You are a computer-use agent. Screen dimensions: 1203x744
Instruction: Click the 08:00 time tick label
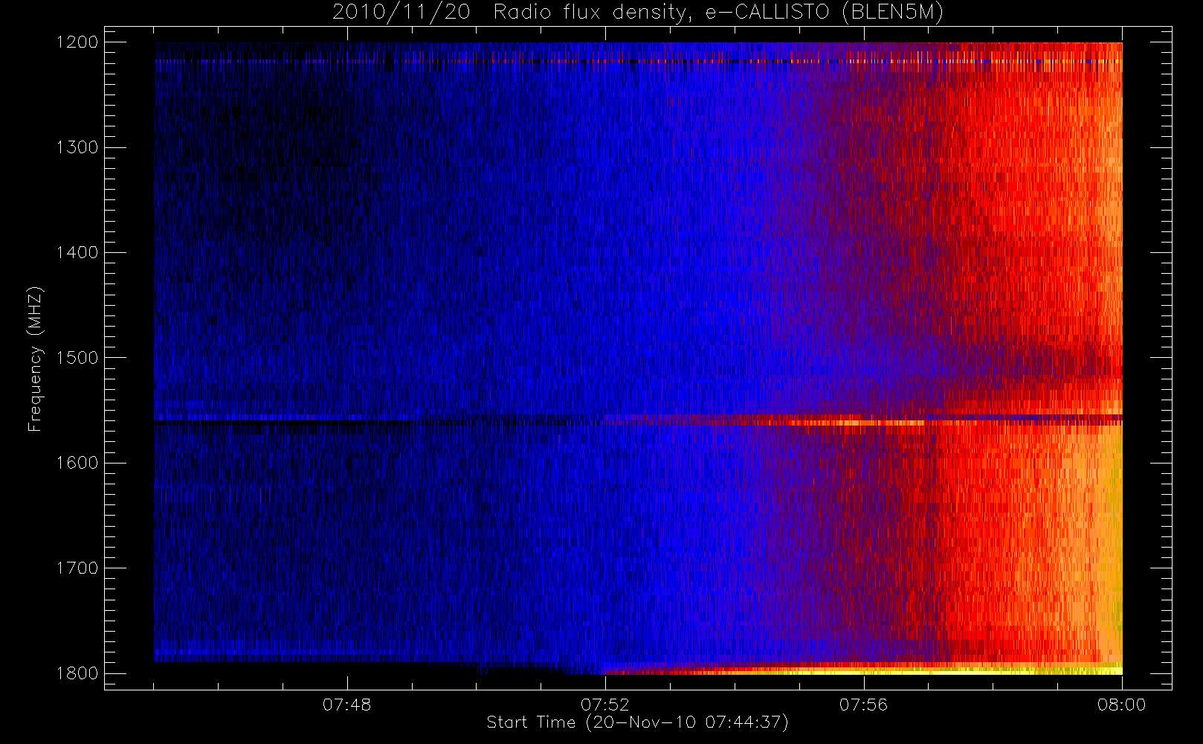pos(1122,705)
